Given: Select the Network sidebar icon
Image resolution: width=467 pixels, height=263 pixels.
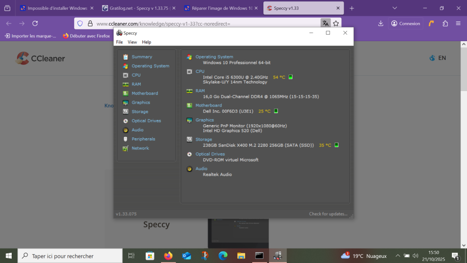Looking at the screenshot, I should [126, 149].
